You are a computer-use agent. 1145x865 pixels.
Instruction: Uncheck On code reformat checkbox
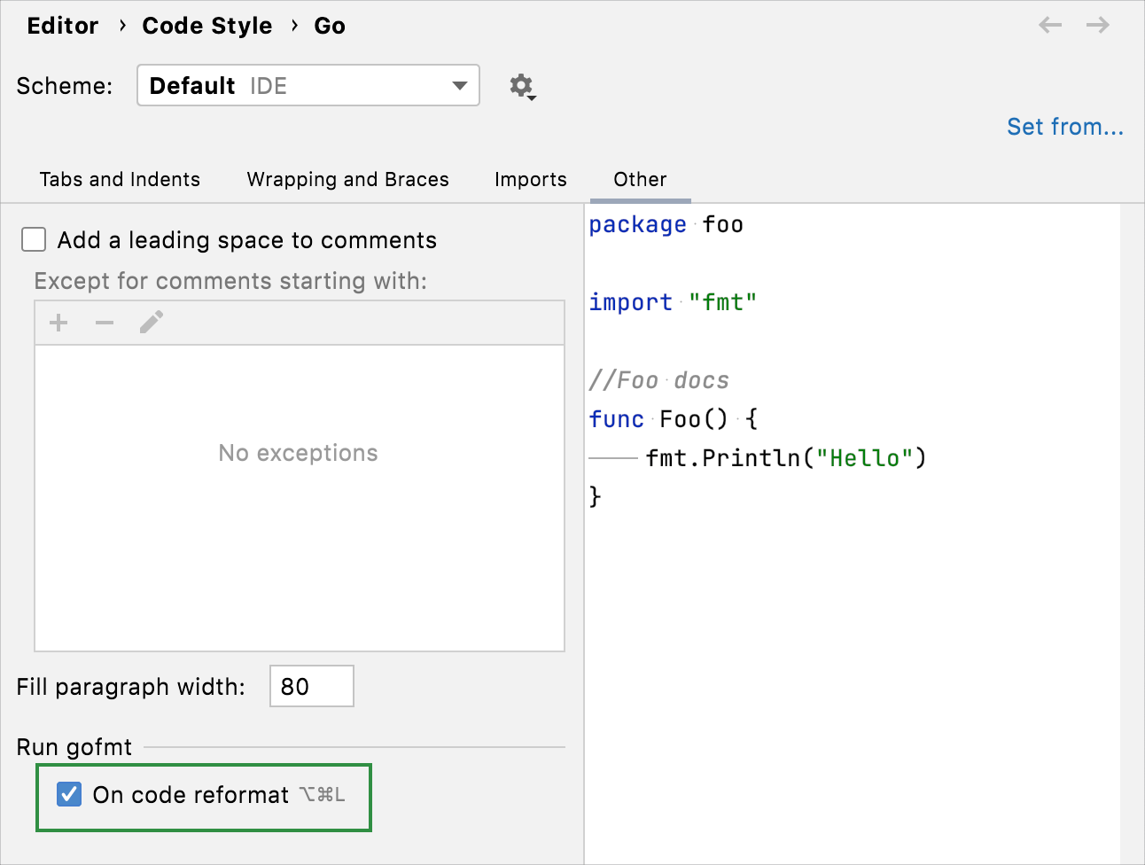69,794
